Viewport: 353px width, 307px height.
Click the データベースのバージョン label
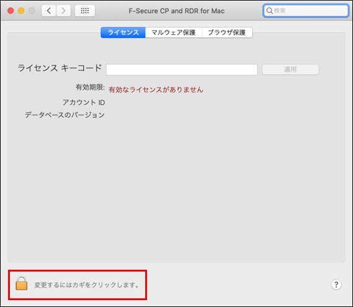click(65, 115)
